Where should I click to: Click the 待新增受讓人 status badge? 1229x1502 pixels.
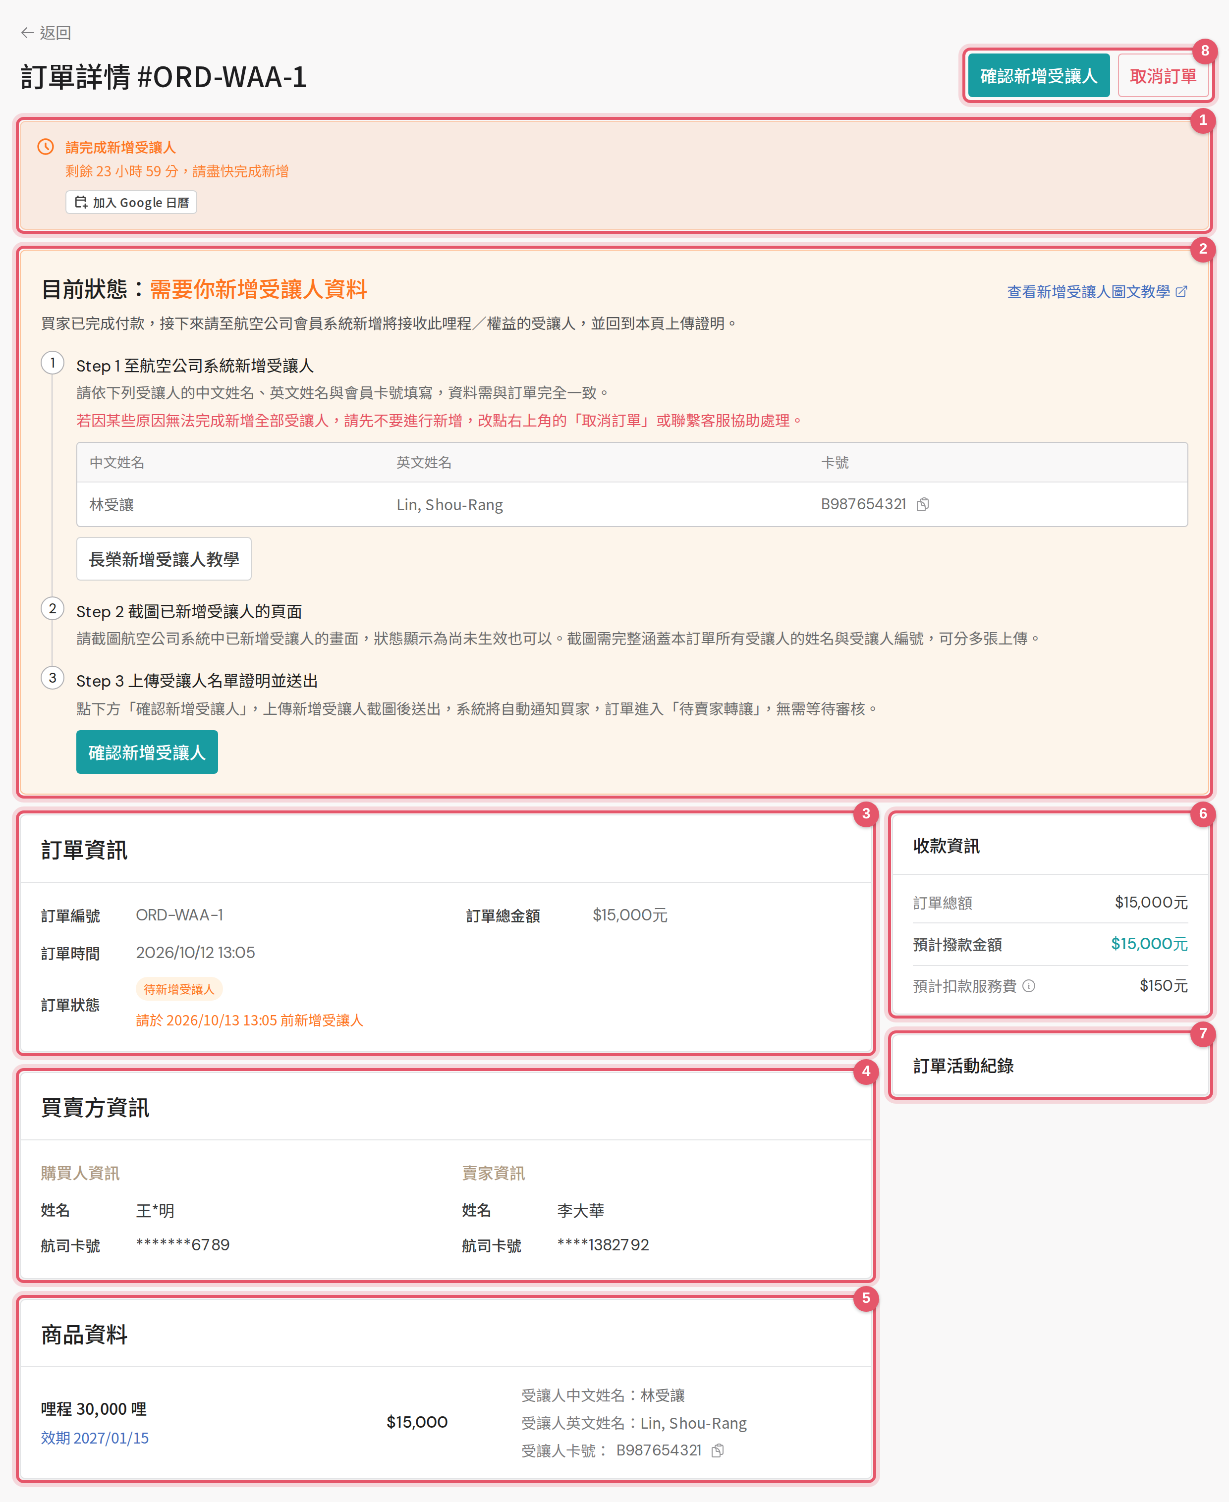[179, 988]
